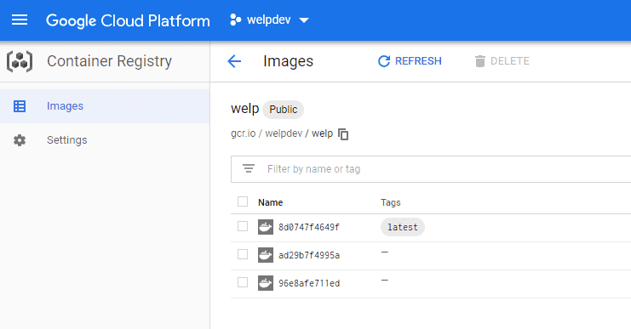This screenshot has height=329, width=631.
Task: Click the Settings gear icon in sidebar
Action: (20, 139)
